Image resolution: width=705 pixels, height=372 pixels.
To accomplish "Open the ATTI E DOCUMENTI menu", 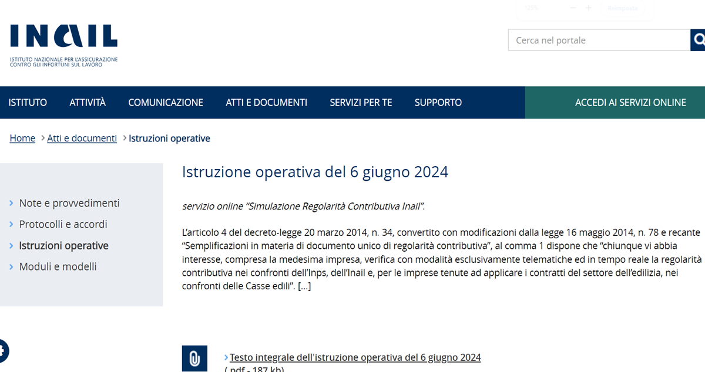I will coord(266,102).
